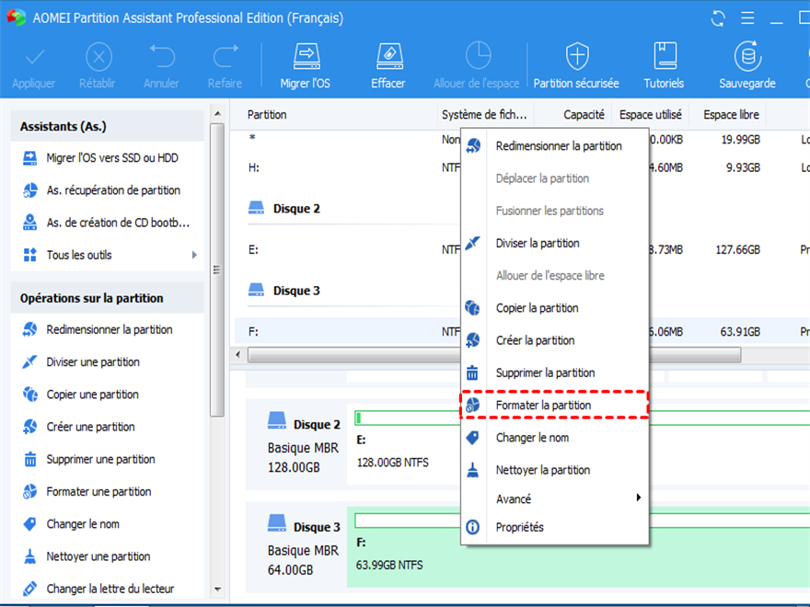Open Propriétés from the context menu
This screenshot has height=607, width=810.
[x=555, y=528]
